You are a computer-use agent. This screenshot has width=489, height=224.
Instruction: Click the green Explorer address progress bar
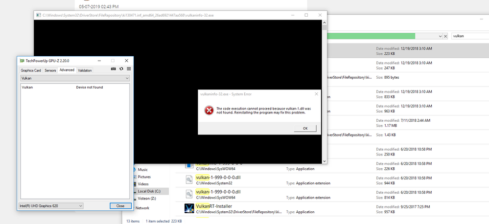tap(371, 36)
